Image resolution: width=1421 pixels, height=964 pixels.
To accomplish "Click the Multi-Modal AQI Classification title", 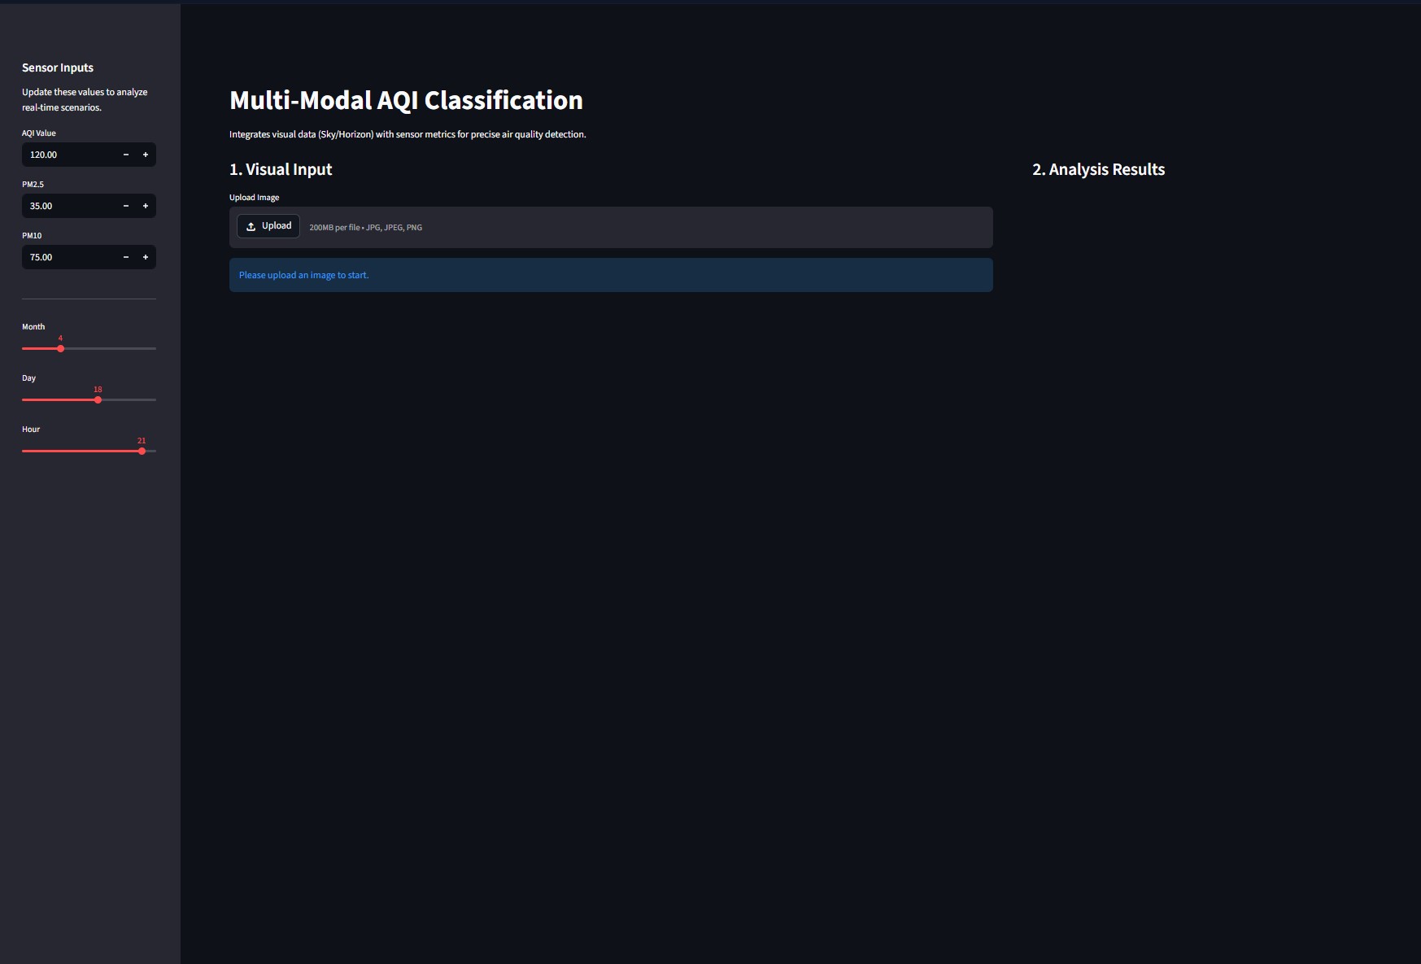I will (x=406, y=100).
